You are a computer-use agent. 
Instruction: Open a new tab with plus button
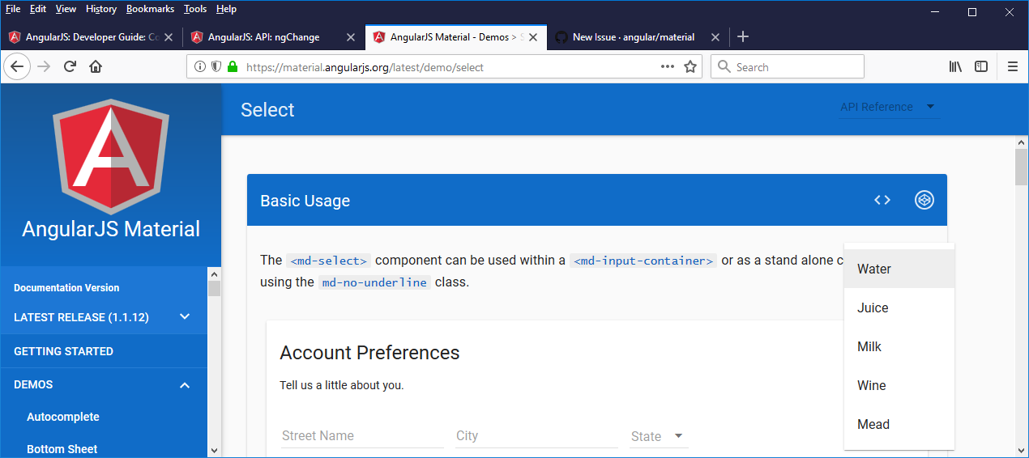tap(743, 36)
